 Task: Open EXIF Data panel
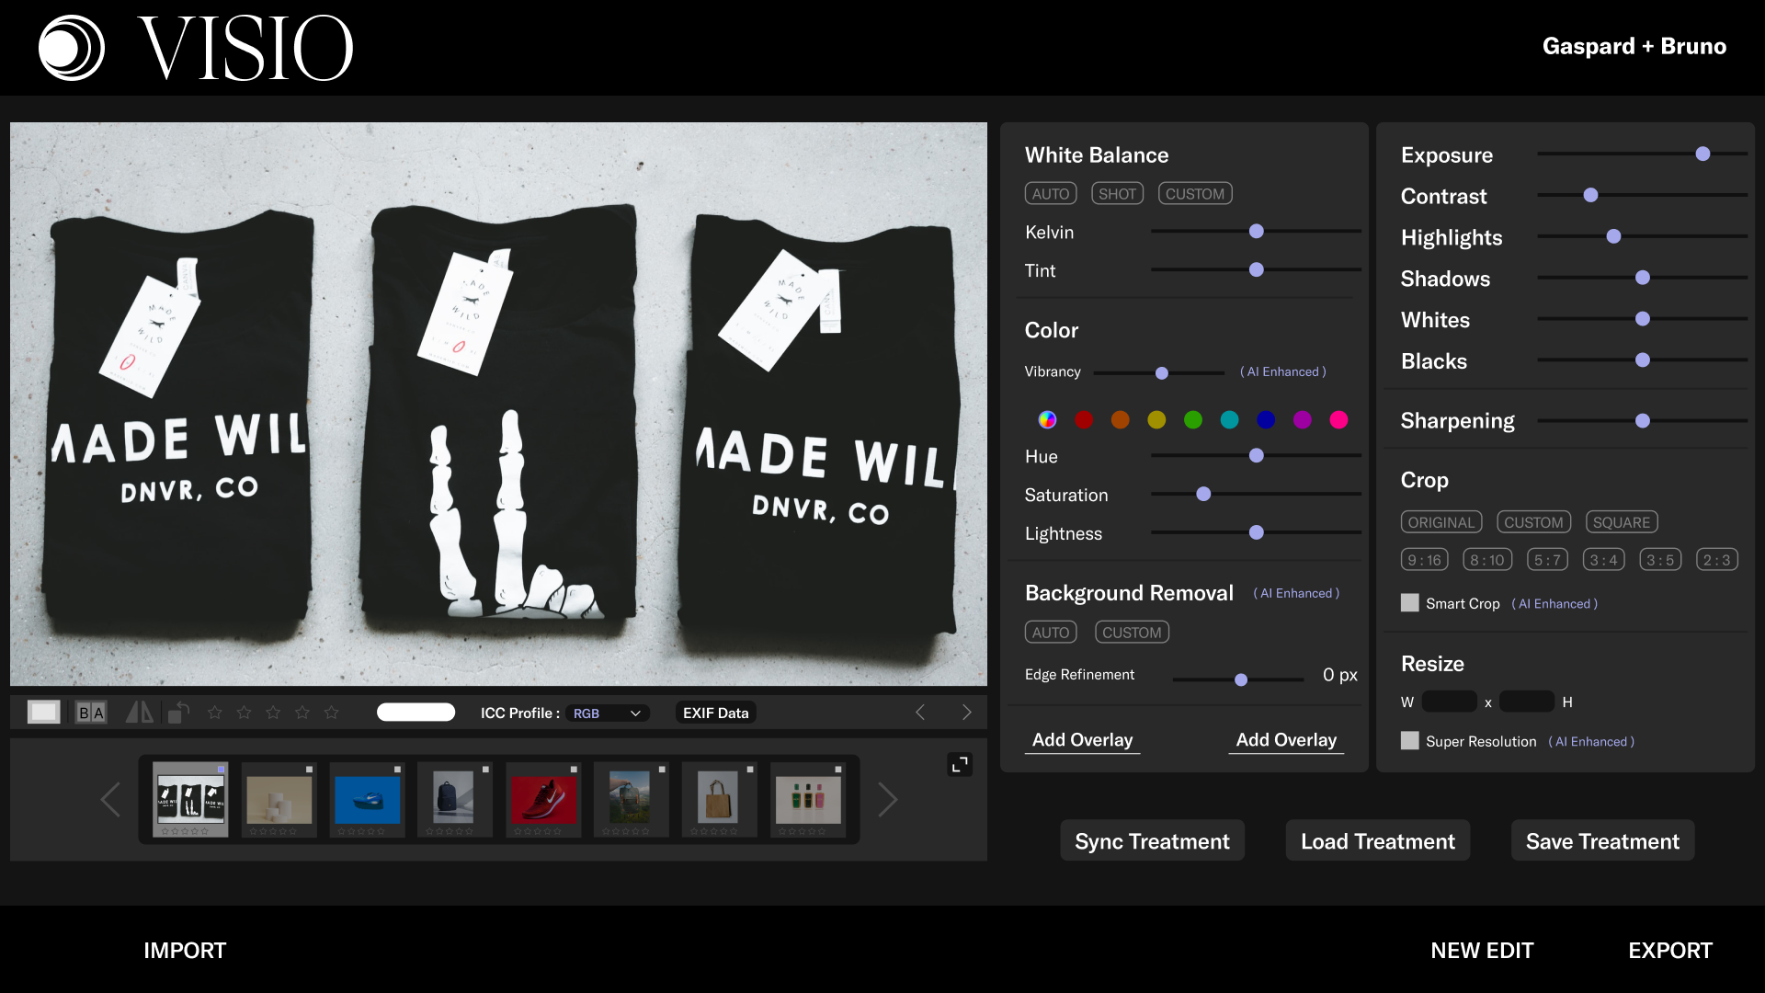tap(716, 713)
